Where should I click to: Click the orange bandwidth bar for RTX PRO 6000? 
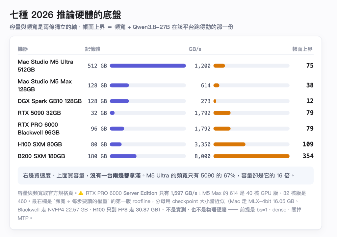click(222, 129)
